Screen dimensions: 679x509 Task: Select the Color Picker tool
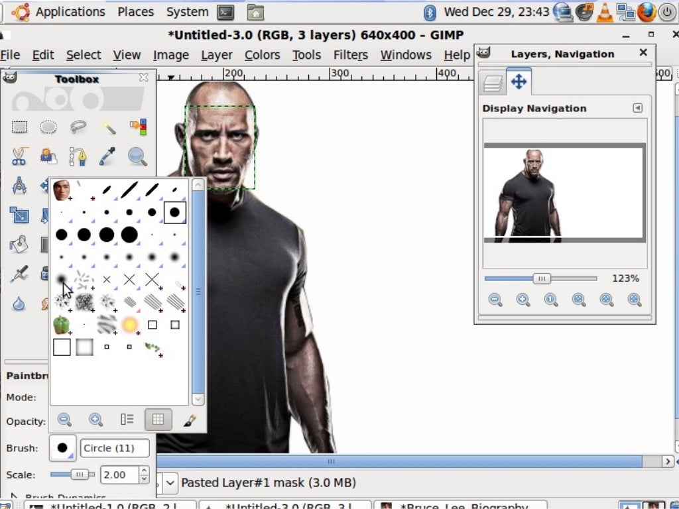[x=107, y=156]
